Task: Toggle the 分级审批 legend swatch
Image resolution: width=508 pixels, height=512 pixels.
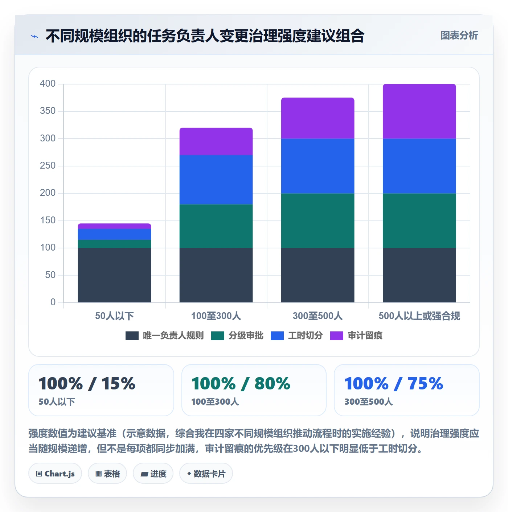Action: tap(218, 336)
